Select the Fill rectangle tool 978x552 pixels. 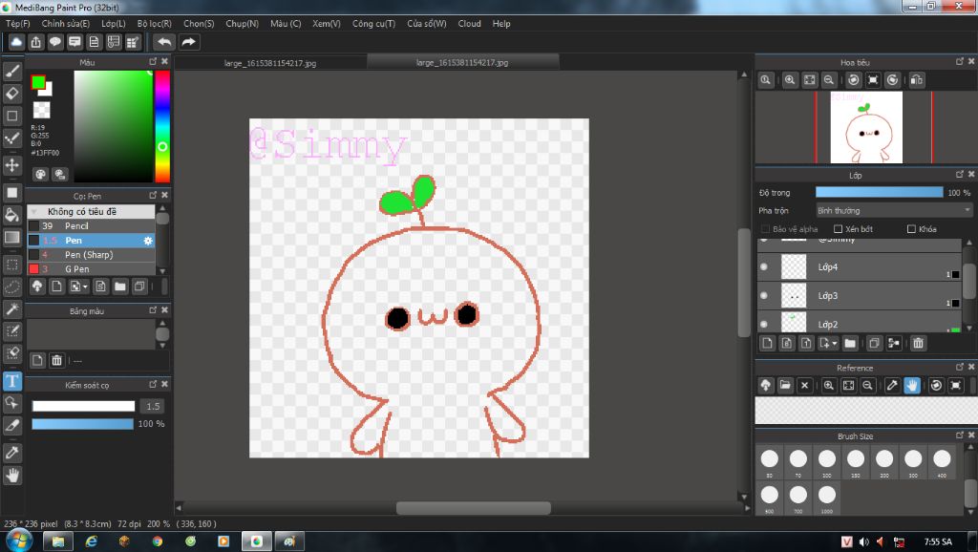11,193
